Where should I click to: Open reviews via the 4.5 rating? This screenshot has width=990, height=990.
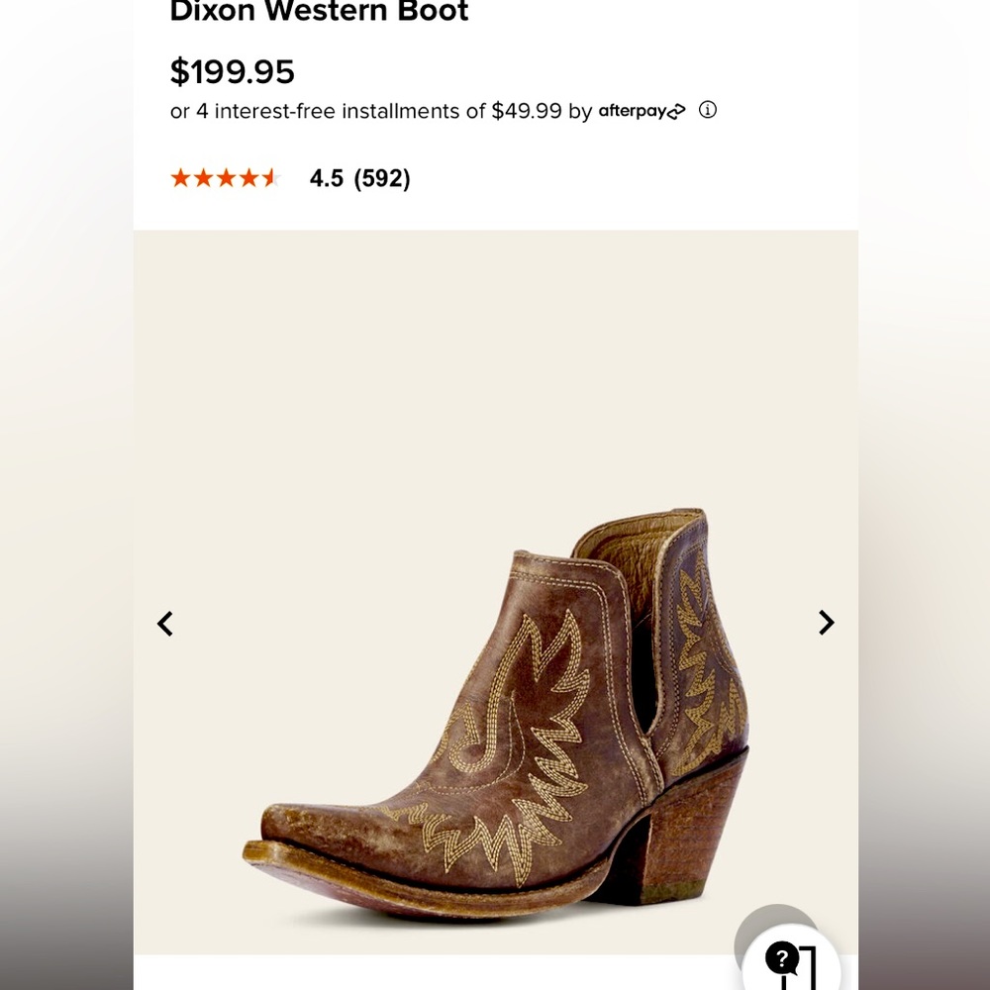point(327,178)
